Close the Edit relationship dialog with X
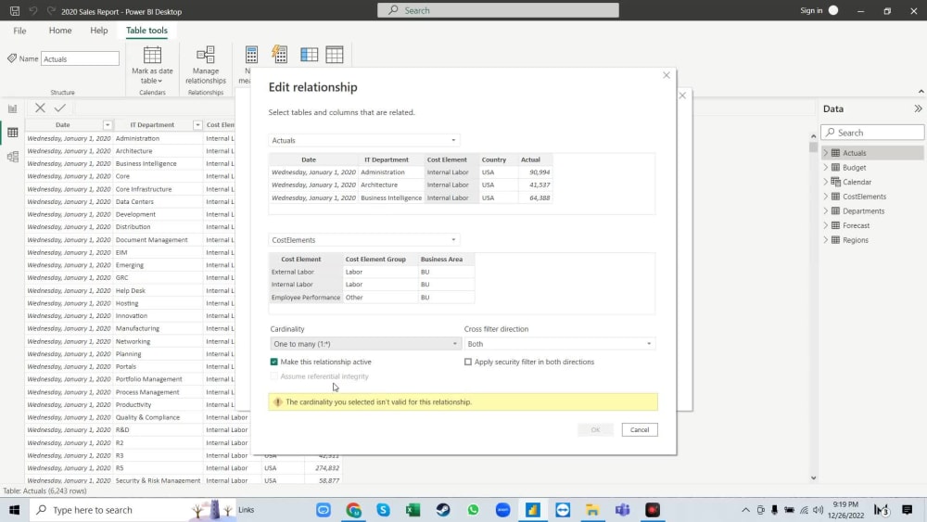The image size is (927, 522). [667, 75]
